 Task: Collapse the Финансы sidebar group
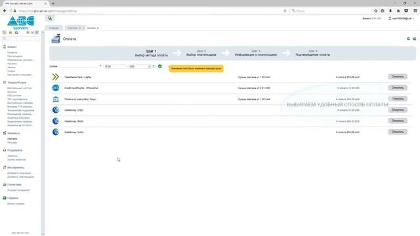pyautogui.click(x=13, y=133)
